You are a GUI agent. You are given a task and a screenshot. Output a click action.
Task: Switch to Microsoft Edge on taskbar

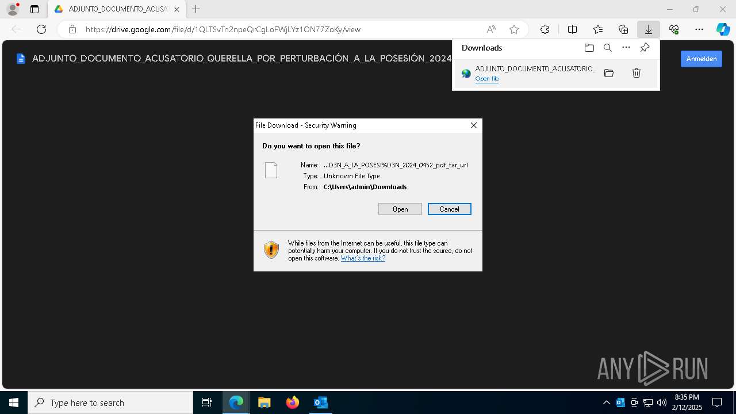point(236,402)
